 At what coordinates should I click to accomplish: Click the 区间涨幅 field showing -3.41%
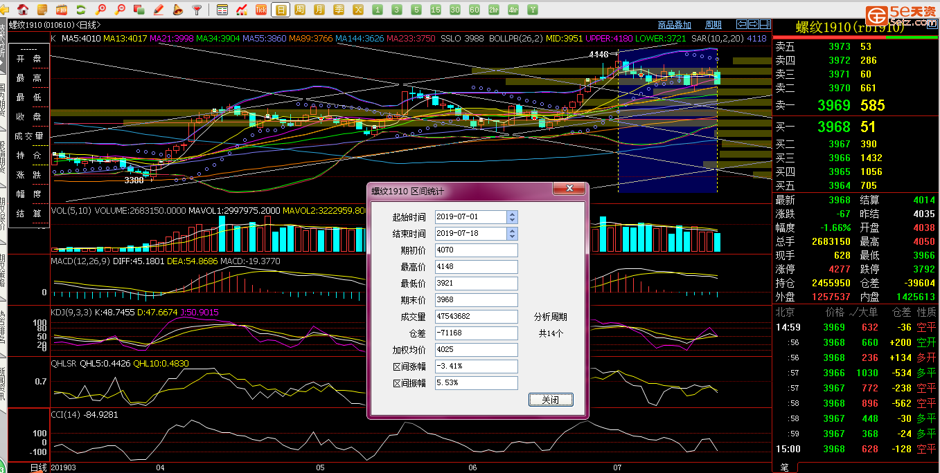(476, 367)
